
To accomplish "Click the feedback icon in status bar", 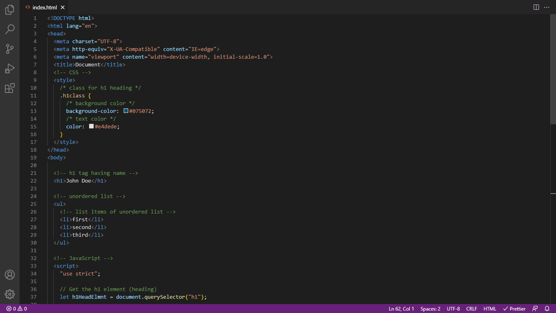I will 535,309.
